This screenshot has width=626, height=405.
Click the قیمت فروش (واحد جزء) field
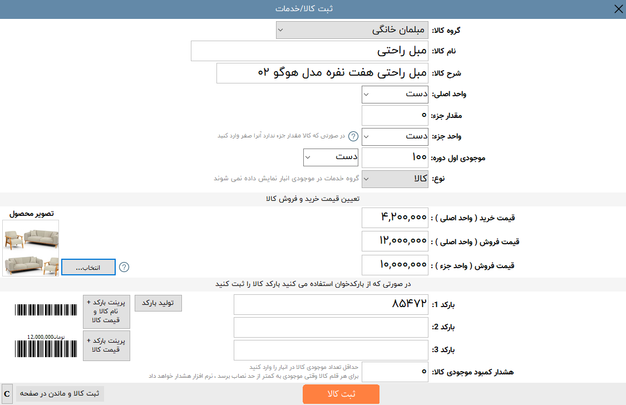[395, 265]
